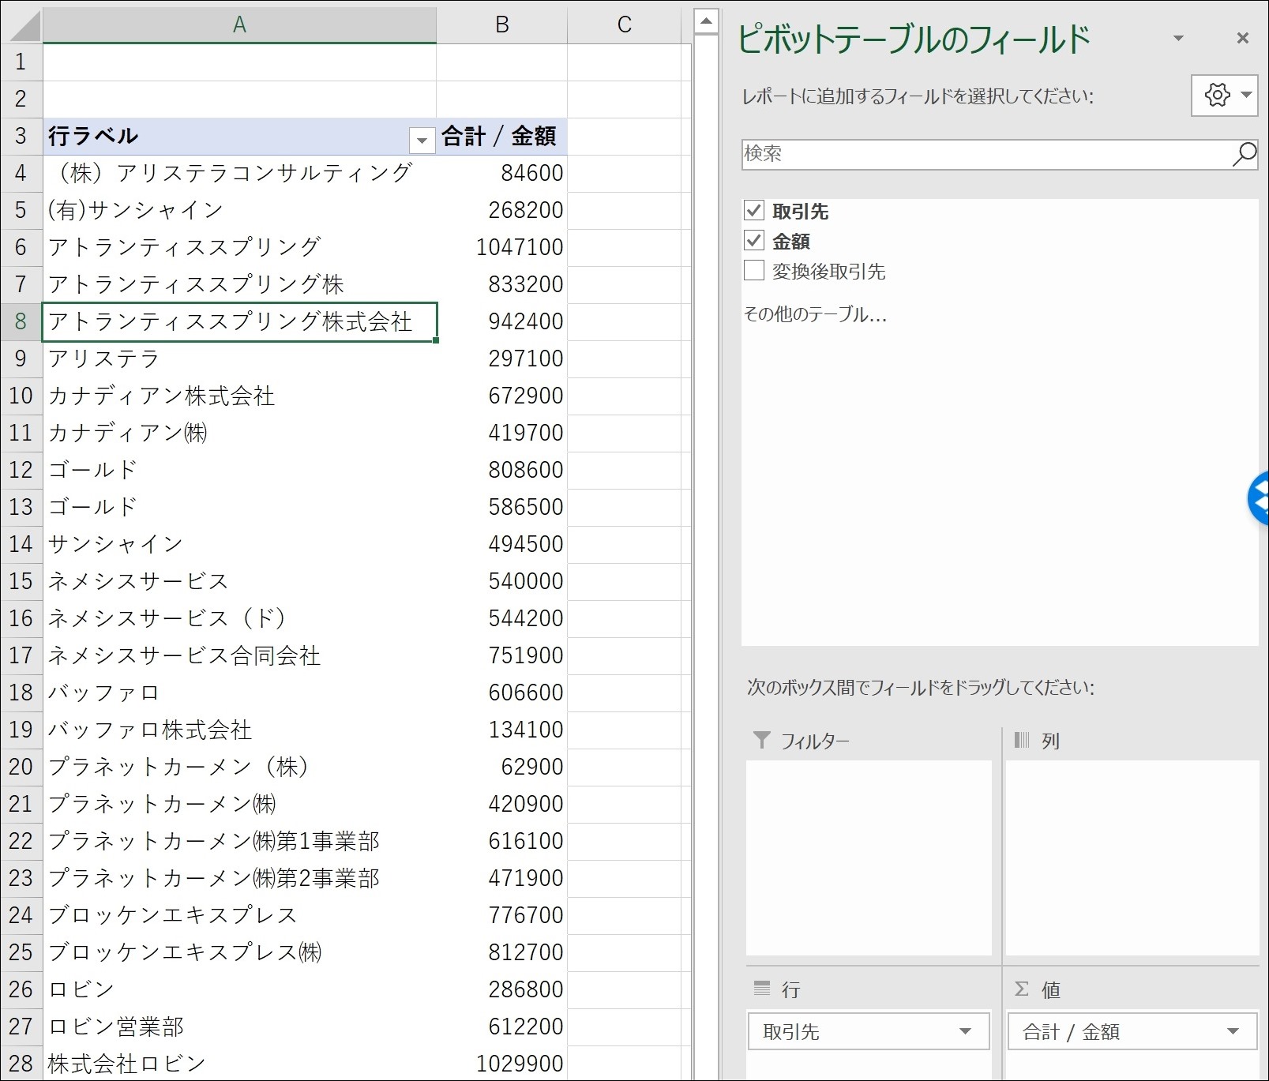Viewport: 1269px width, 1081px height.
Task: Select the cell ネメシスサービス（ド）
Action: [x=239, y=618]
